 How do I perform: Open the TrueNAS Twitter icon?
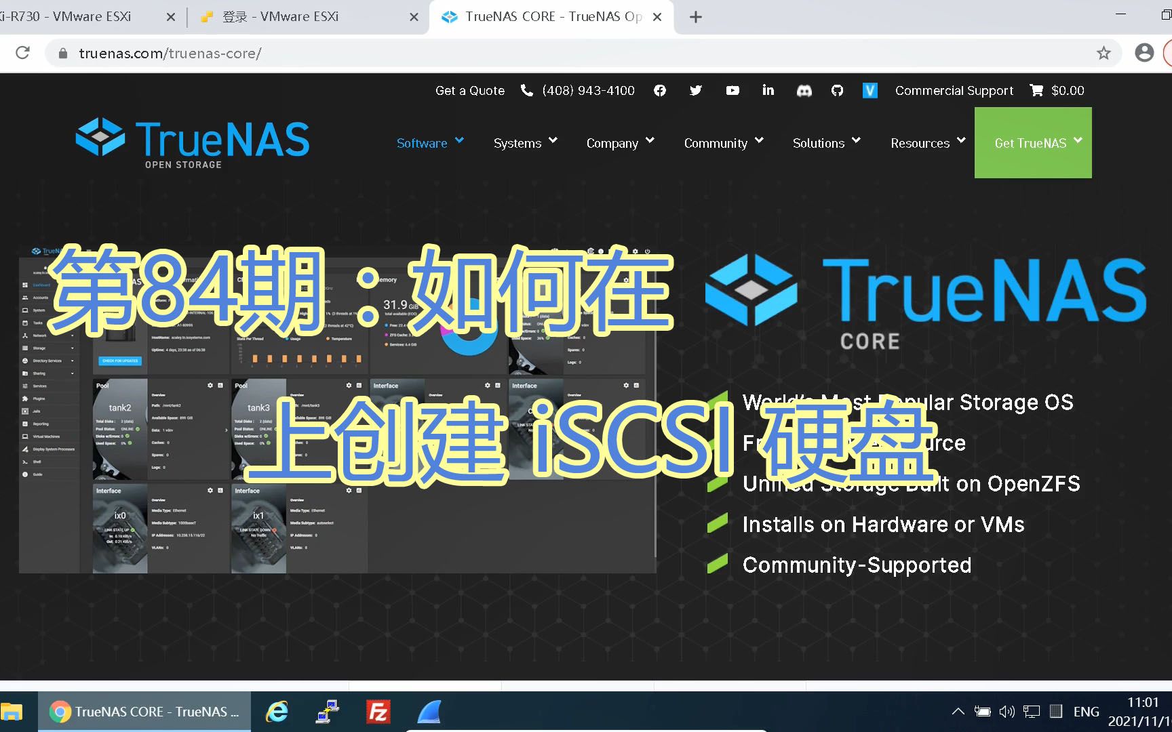[x=696, y=90]
